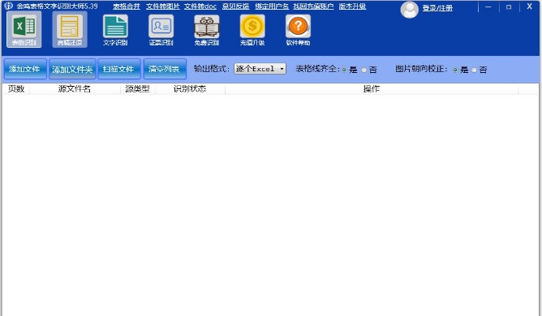This screenshot has width=542, height=316.
Task: Open 表格识别 table recognition mode
Action: (x=24, y=29)
